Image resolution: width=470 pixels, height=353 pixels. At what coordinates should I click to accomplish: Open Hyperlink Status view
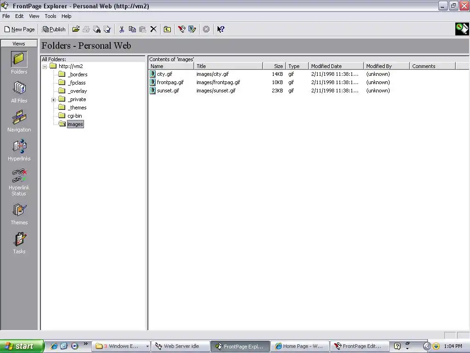[19, 182]
